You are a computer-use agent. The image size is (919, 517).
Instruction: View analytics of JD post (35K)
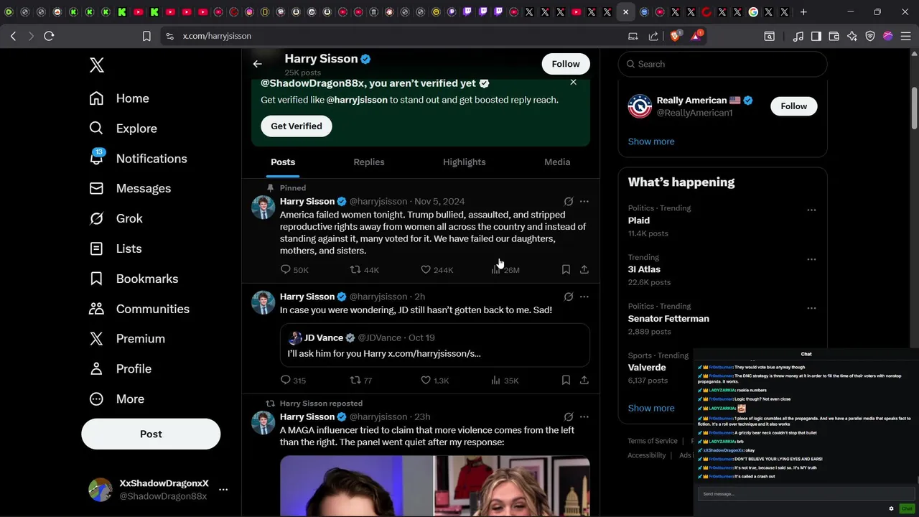(x=505, y=380)
